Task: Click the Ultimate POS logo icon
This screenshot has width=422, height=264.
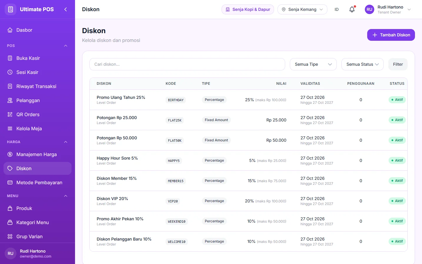Action: (x=11, y=9)
